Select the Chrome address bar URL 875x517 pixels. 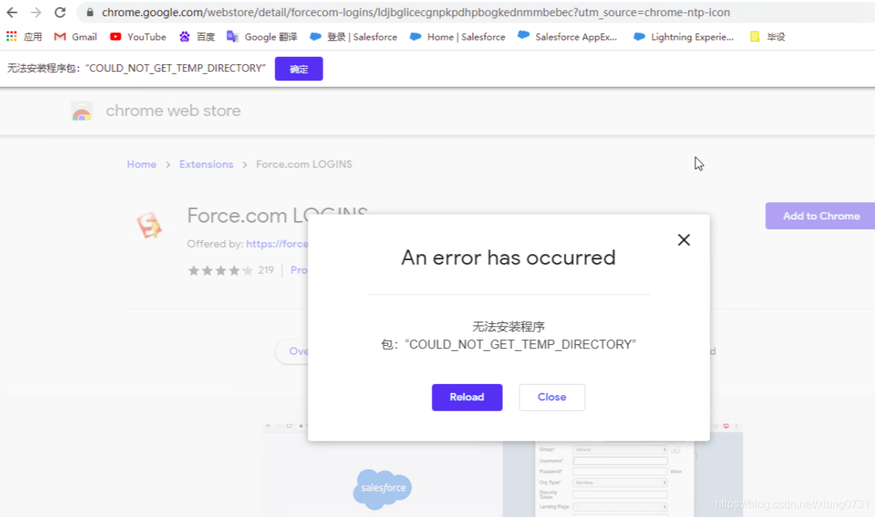[x=415, y=13]
